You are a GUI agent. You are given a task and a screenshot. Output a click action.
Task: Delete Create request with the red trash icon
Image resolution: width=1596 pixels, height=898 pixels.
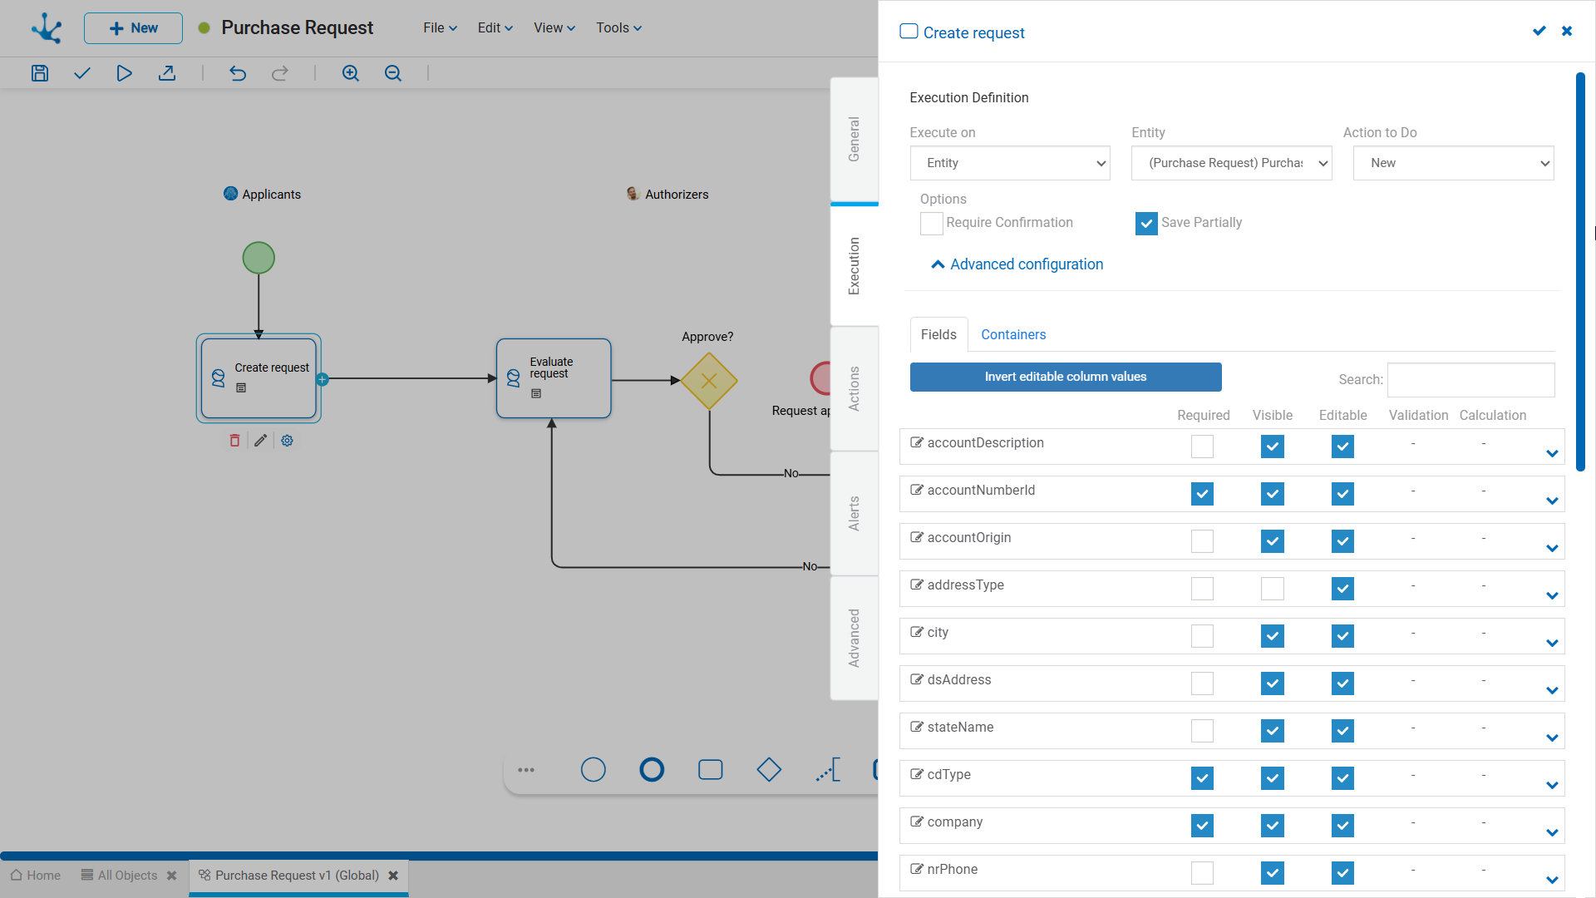pyautogui.click(x=234, y=441)
